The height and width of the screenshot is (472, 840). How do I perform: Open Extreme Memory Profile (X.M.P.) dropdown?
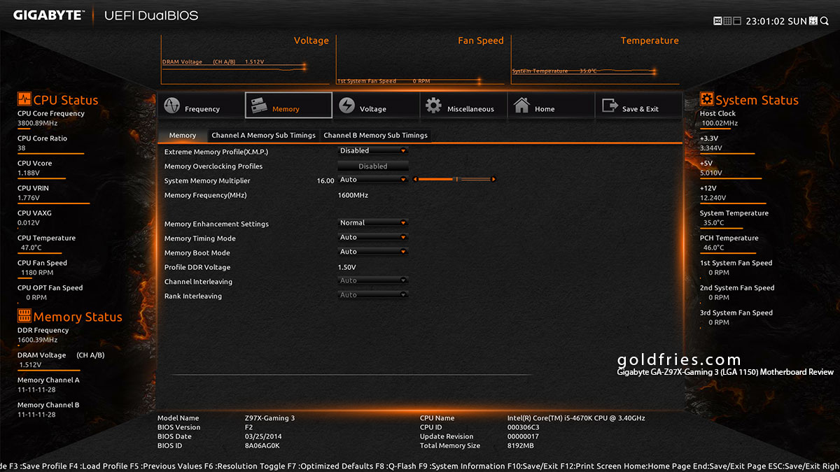point(372,150)
